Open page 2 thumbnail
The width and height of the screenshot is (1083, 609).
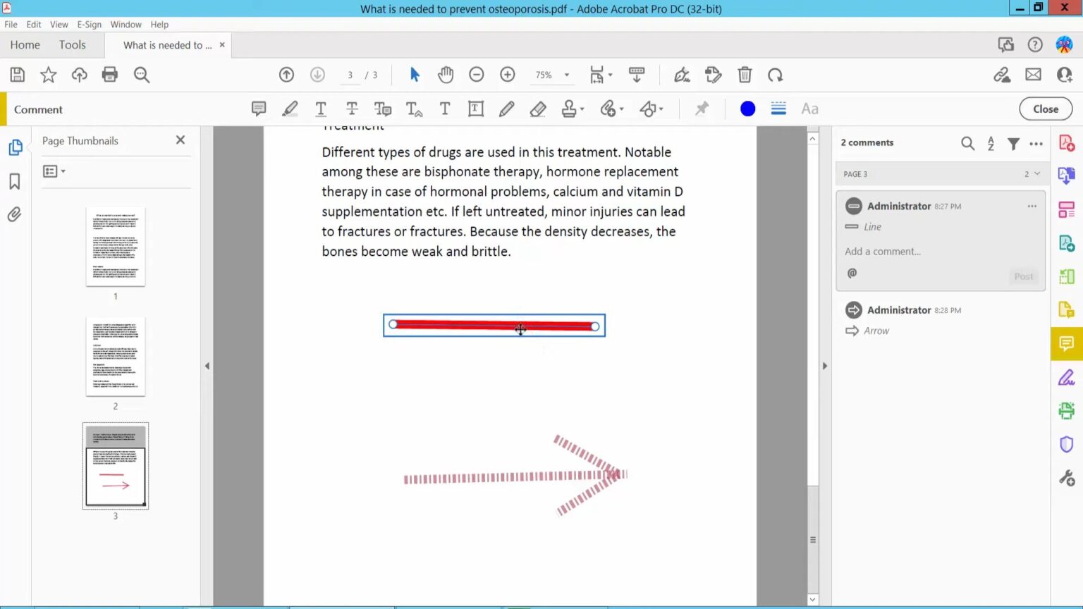pyautogui.click(x=115, y=357)
